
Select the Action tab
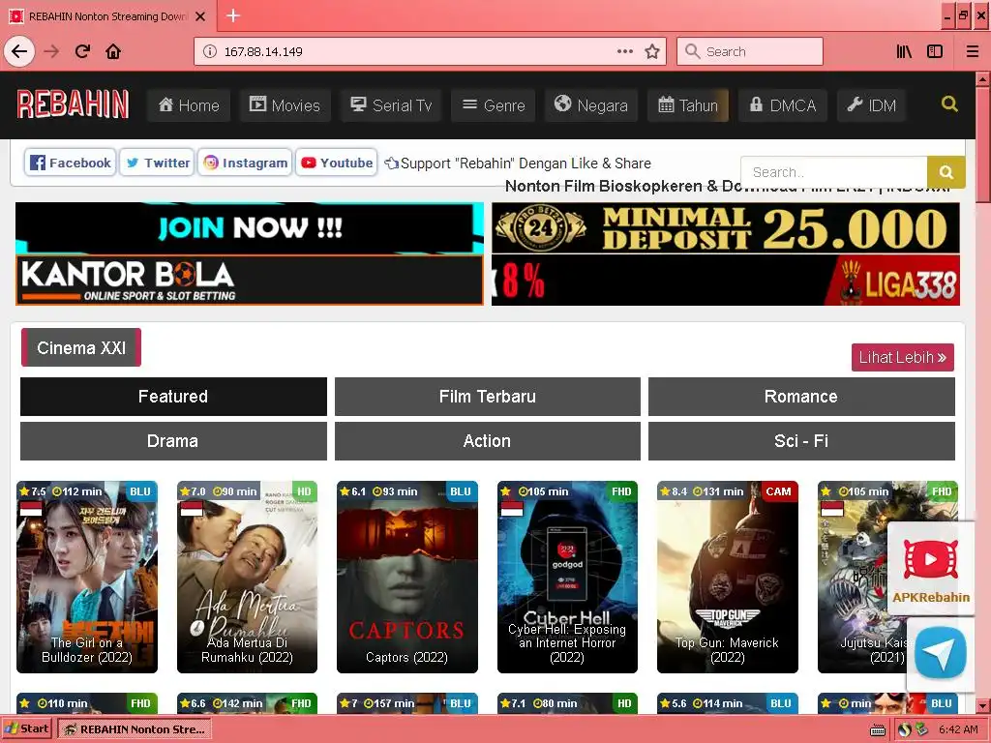point(488,441)
